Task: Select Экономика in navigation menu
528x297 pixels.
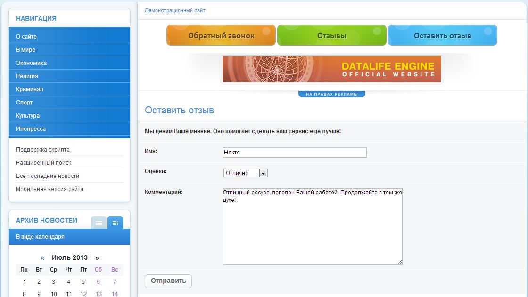Action: pyautogui.click(x=31, y=63)
